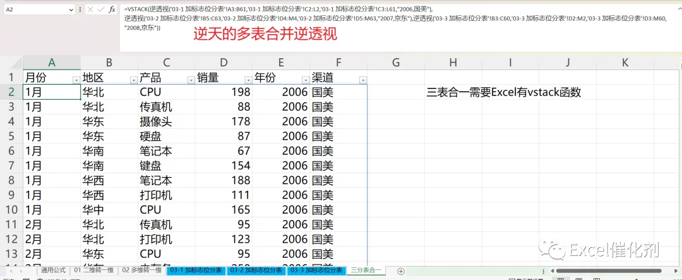Click the previous sheet navigation arrow

[9, 271]
